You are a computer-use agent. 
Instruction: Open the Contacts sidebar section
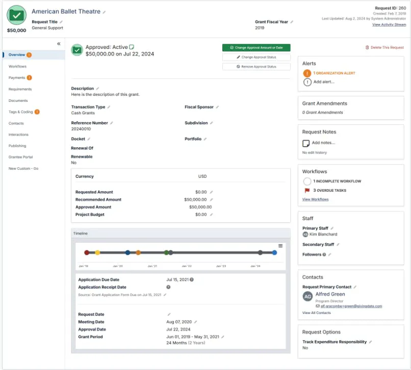[x=16, y=123]
